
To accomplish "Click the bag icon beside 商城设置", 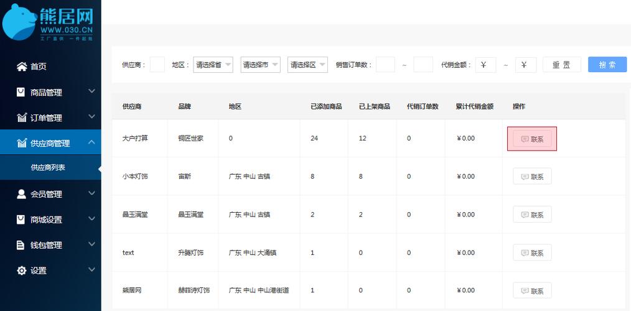I will [21, 220].
